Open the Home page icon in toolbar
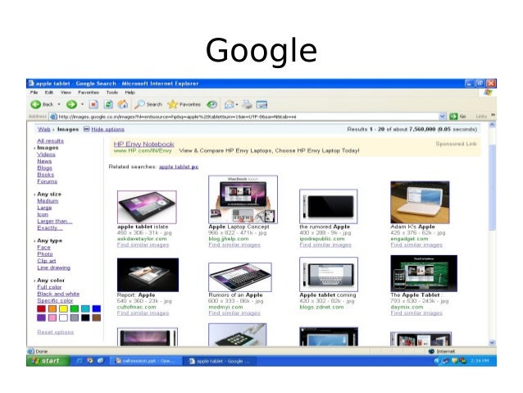This screenshot has height=393, width=523. 123,104
